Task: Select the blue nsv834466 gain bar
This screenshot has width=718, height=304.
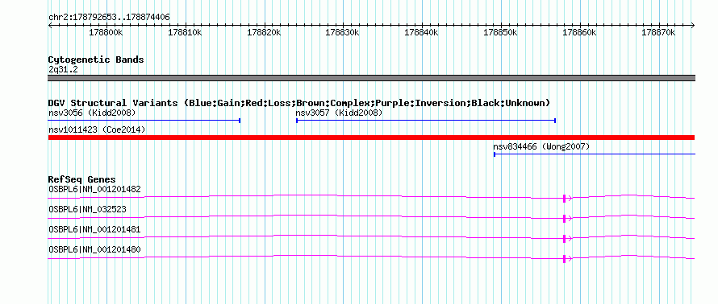Action: point(595,154)
